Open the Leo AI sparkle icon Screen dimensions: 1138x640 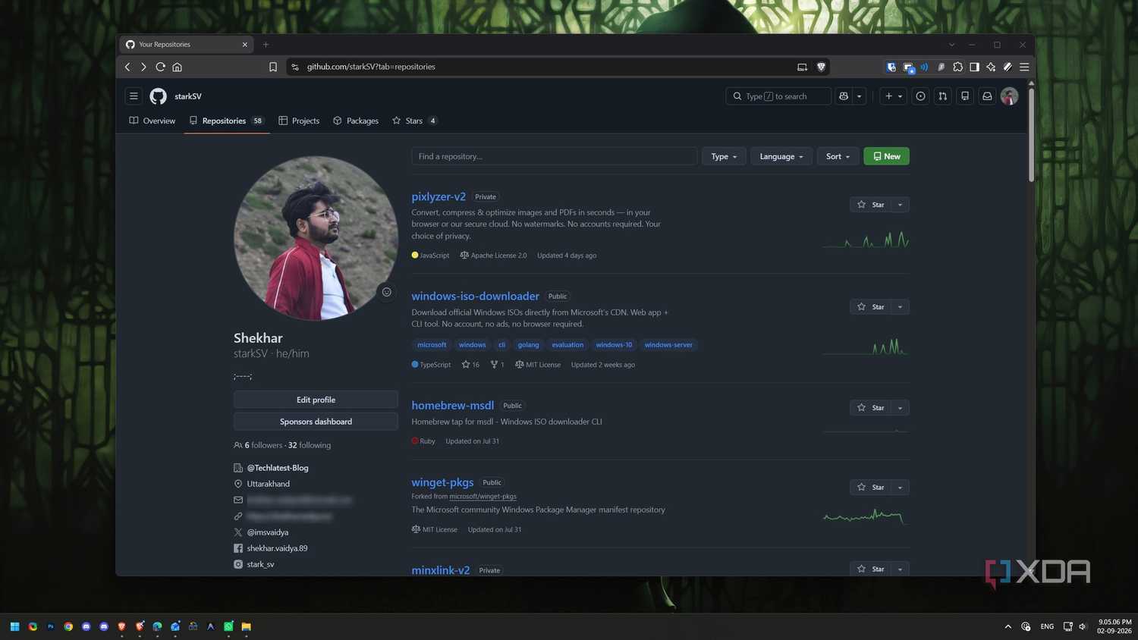(991, 67)
